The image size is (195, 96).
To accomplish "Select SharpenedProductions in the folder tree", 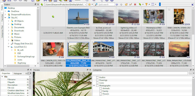I will click(x=21, y=15).
